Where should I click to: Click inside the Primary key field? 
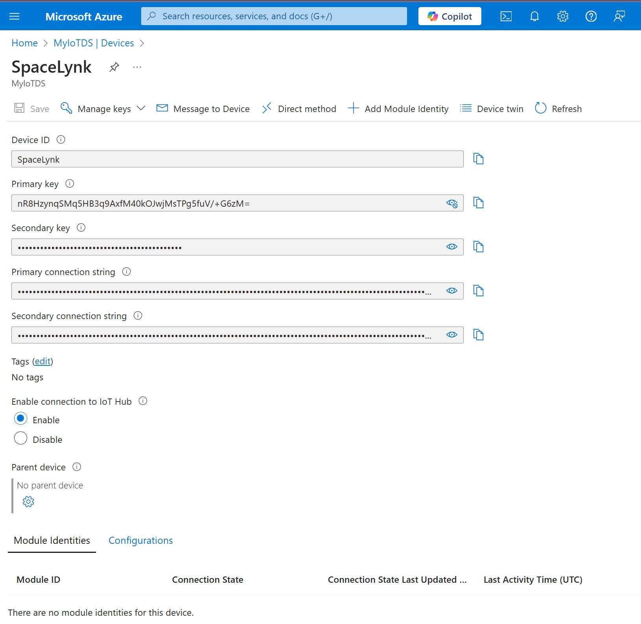[238, 203]
